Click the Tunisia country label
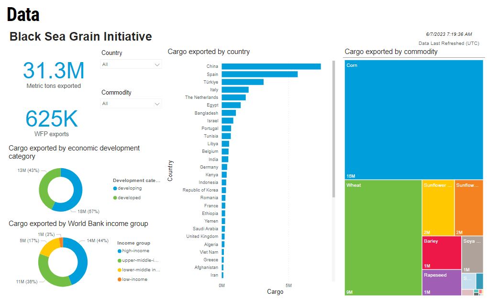The width and height of the screenshot is (487, 300). click(211, 136)
